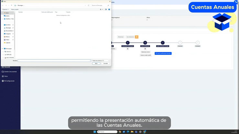The height and width of the screenshot is (134, 239).
Task: Expand the Acer (C:) drive
Action: [3, 52]
